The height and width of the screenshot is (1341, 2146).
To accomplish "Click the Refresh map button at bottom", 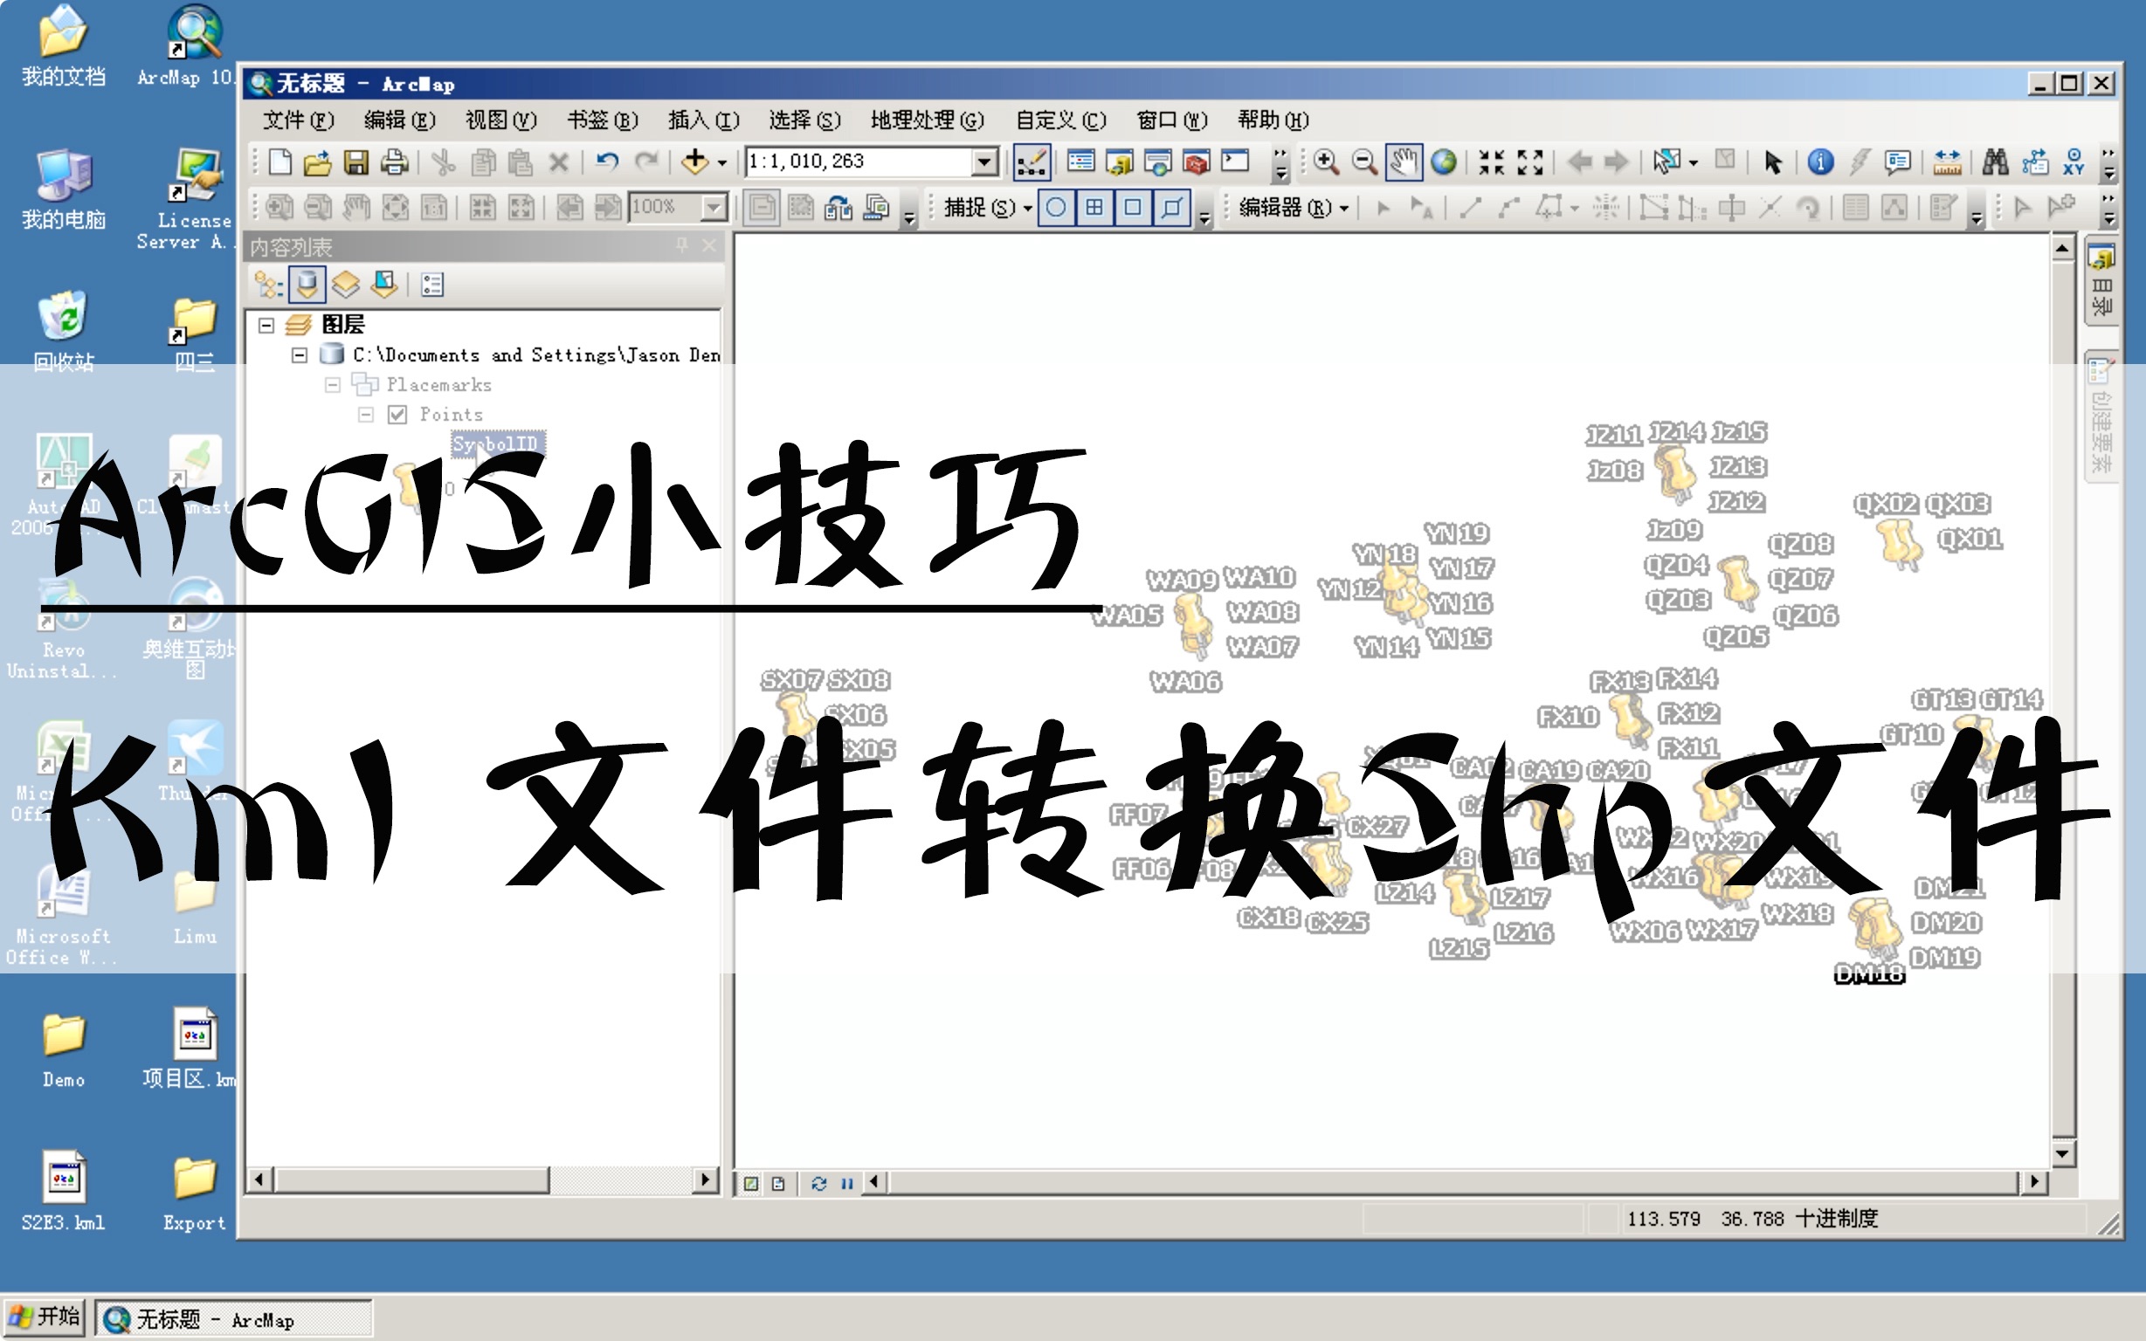I will pyautogui.click(x=818, y=1183).
